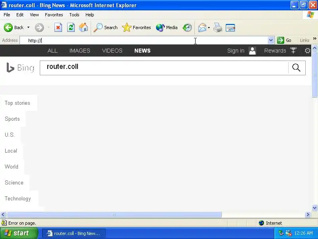This screenshot has width=318, height=239.
Task: Click the Bing search magnifier button
Action: click(296, 68)
